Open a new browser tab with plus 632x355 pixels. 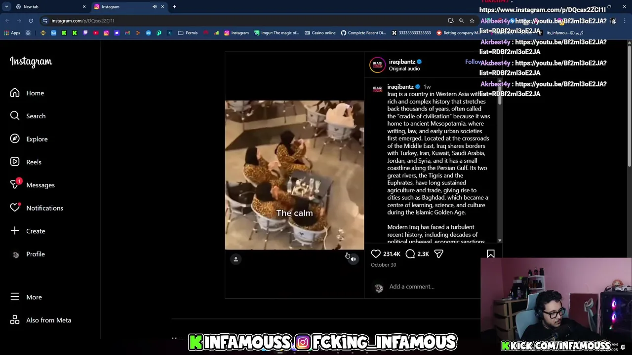tap(174, 6)
